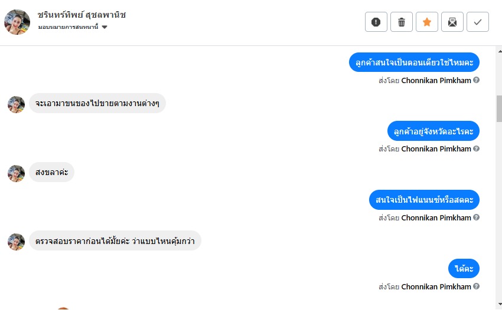Open the customer's profile picture in the header
Screen dimensions: 502x310
tap(17, 22)
